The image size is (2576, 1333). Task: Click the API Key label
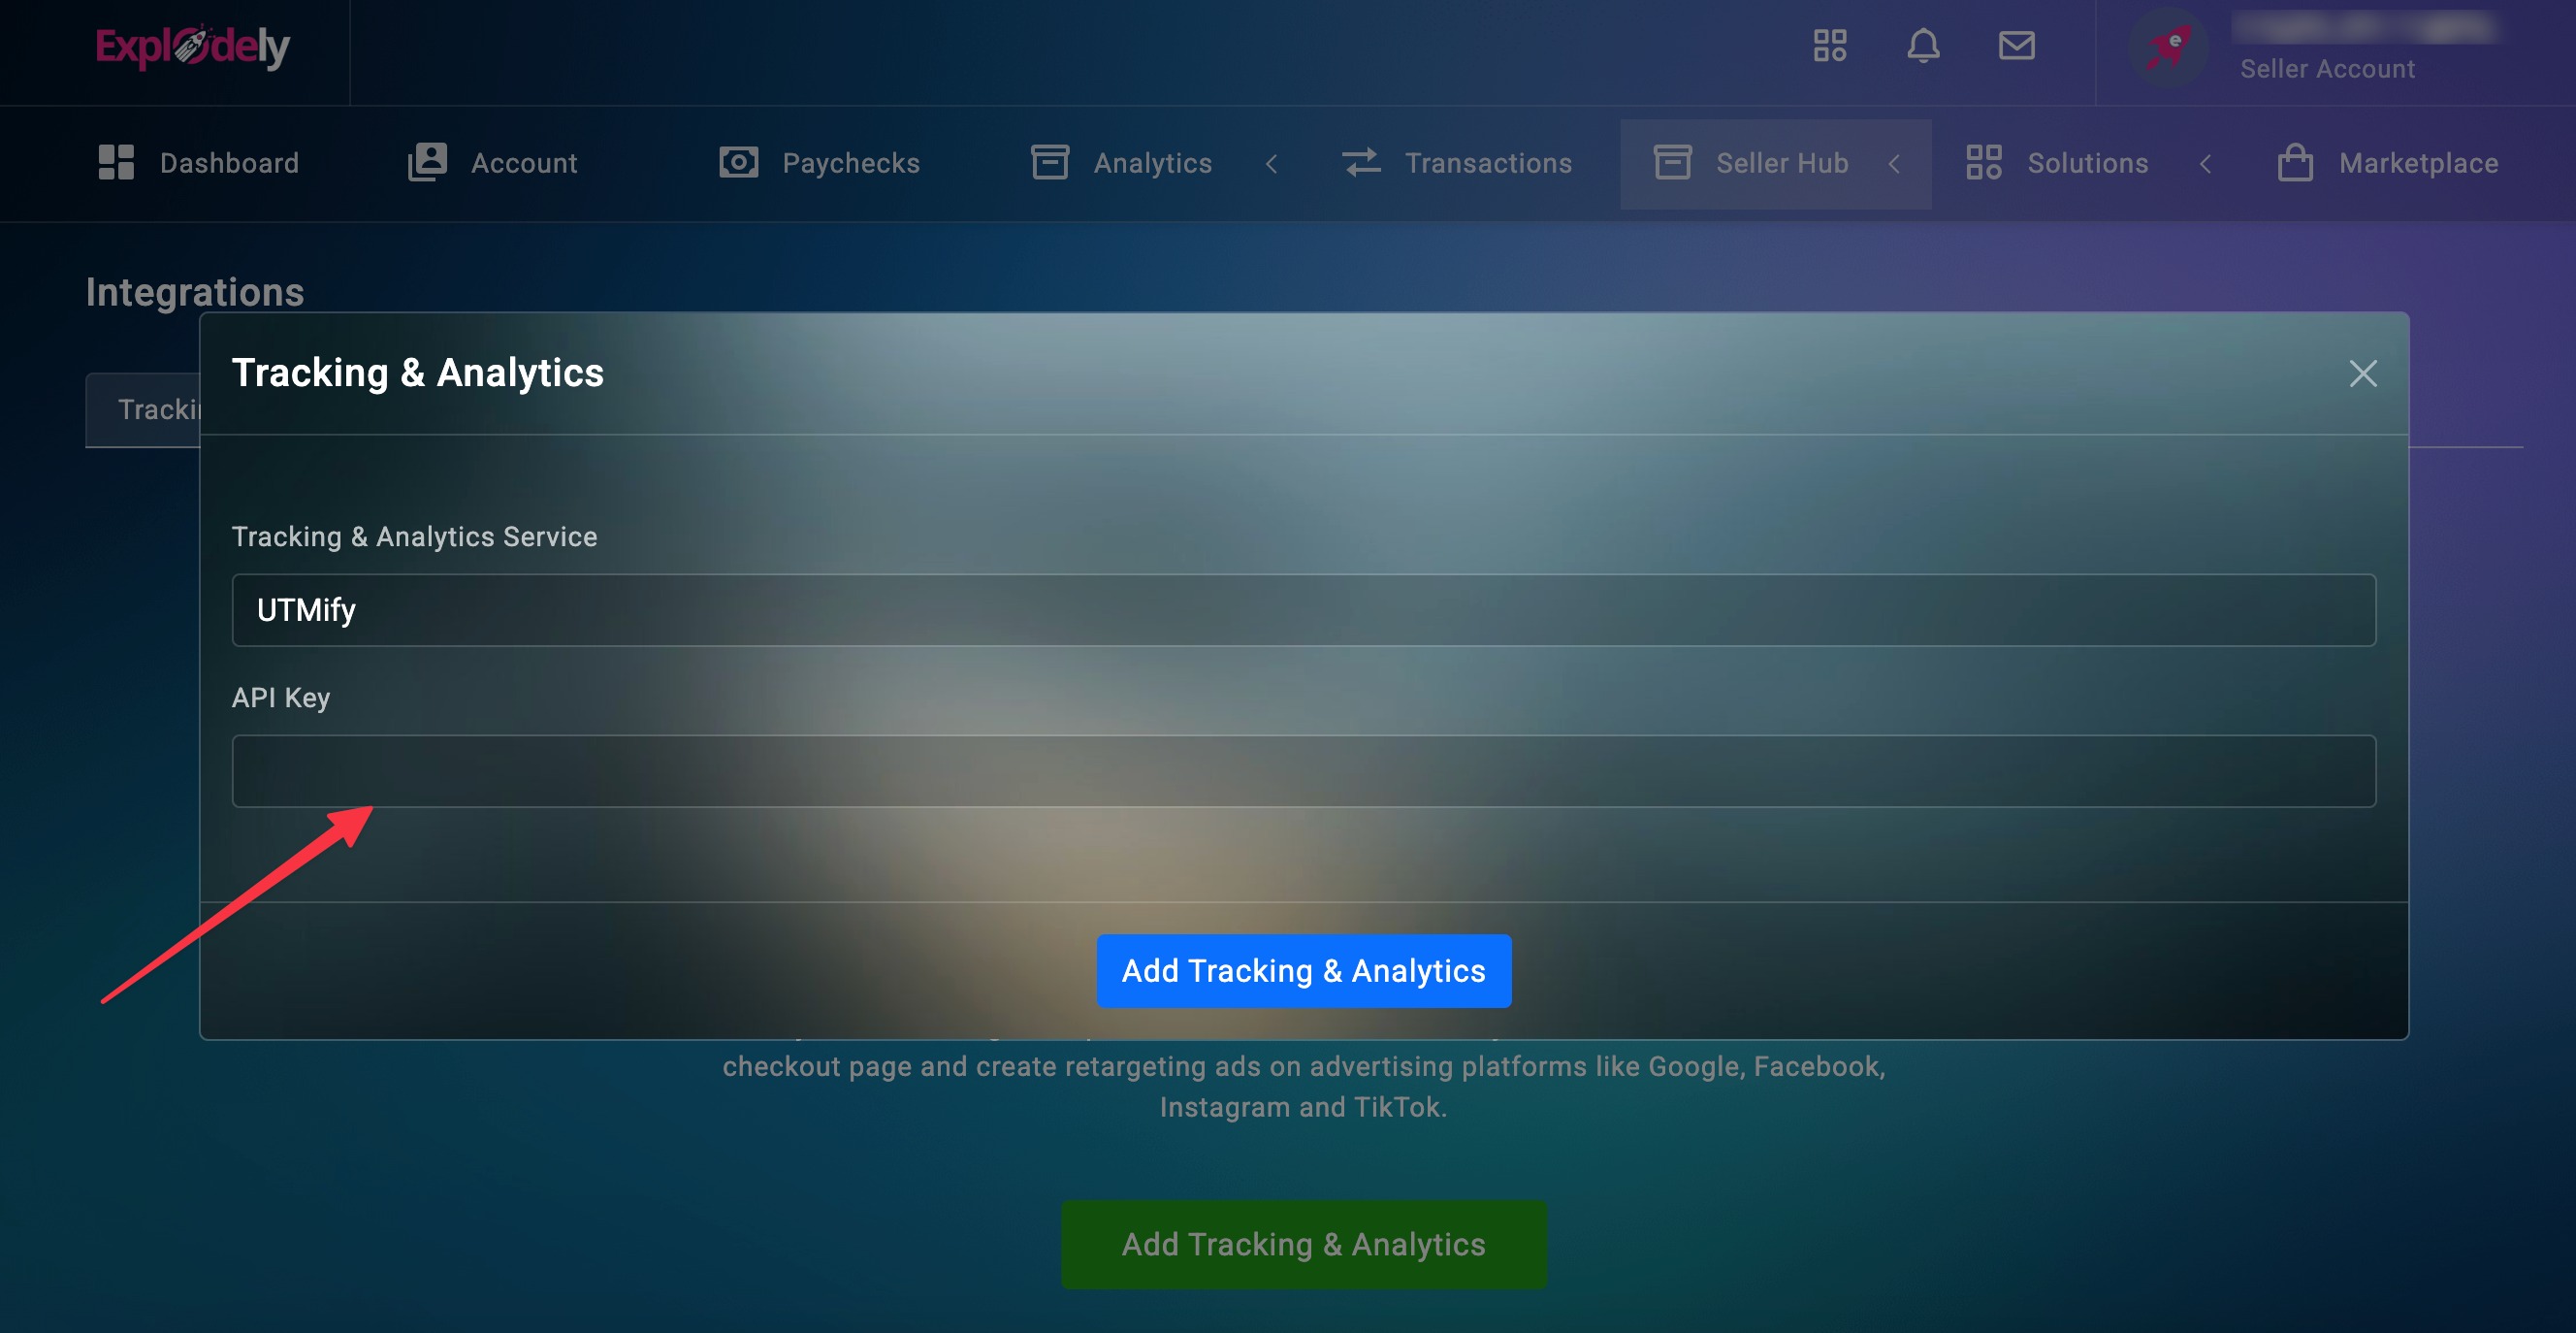pyautogui.click(x=281, y=698)
